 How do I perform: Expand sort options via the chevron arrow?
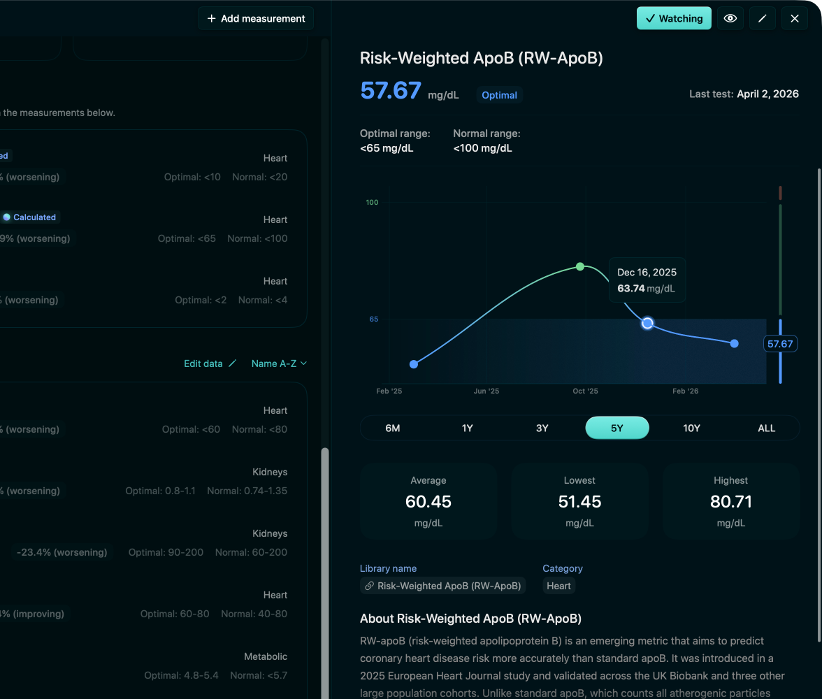[303, 363]
